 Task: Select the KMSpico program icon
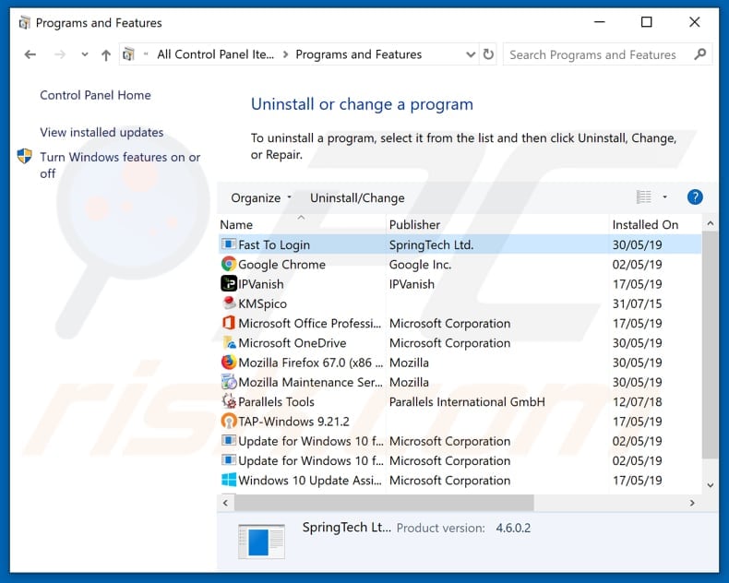(228, 303)
